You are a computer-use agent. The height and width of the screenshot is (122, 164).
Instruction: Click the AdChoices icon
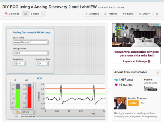pos(159,25)
